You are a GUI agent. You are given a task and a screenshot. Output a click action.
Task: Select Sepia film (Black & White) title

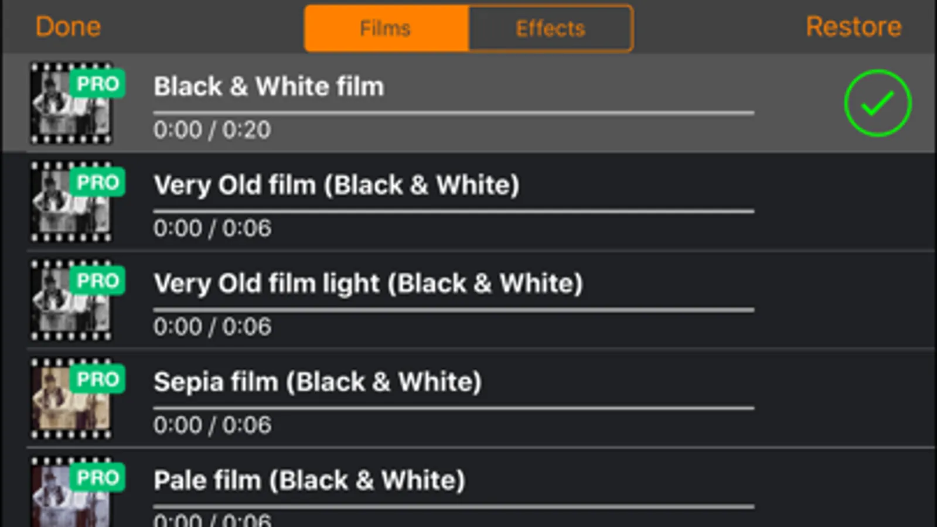click(x=317, y=382)
